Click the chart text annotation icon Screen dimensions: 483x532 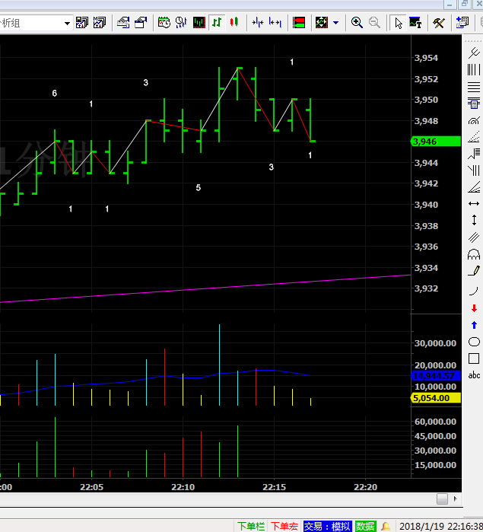pyautogui.click(x=415, y=23)
